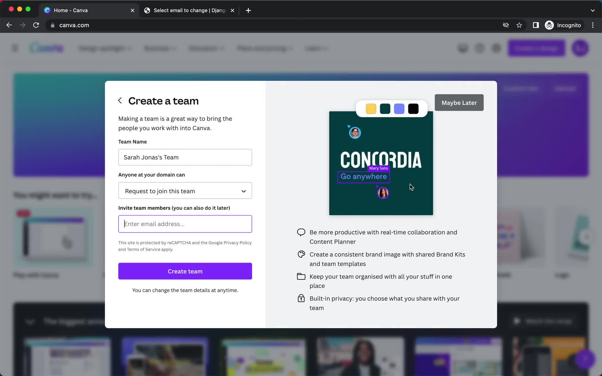Click the Go anywhere text in preview

pos(364,177)
